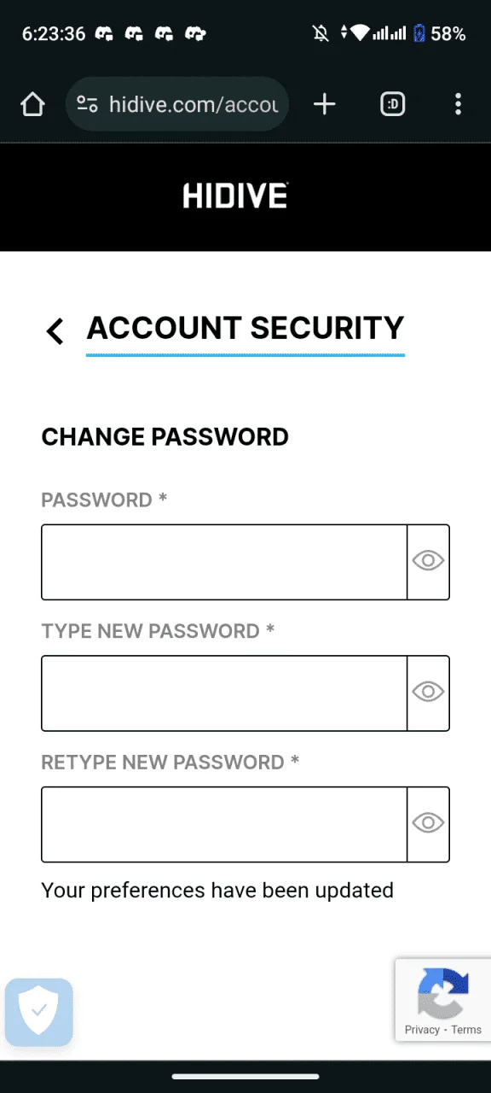Click the Account Security heading
The width and height of the screenshot is (491, 1093).
tap(245, 329)
